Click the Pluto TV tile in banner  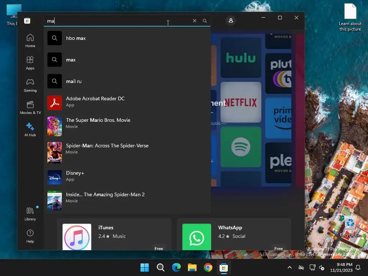pyautogui.click(x=279, y=73)
